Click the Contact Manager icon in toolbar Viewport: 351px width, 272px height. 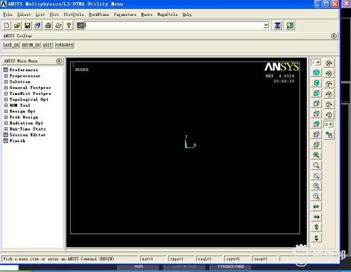point(289,25)
